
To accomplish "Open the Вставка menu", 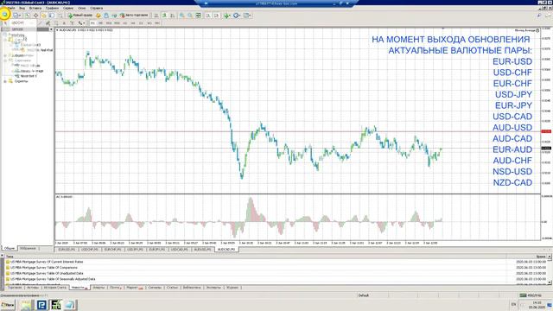I will (x=35, y=8).
